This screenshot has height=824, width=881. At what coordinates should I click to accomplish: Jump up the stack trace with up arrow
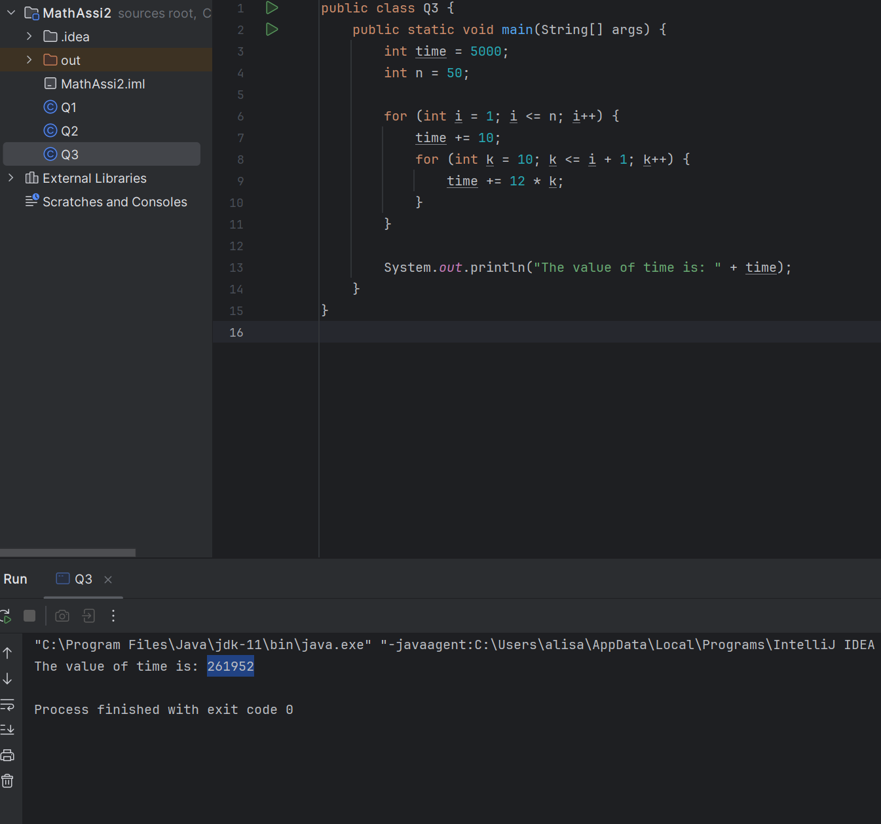click(x=8, y=652)
